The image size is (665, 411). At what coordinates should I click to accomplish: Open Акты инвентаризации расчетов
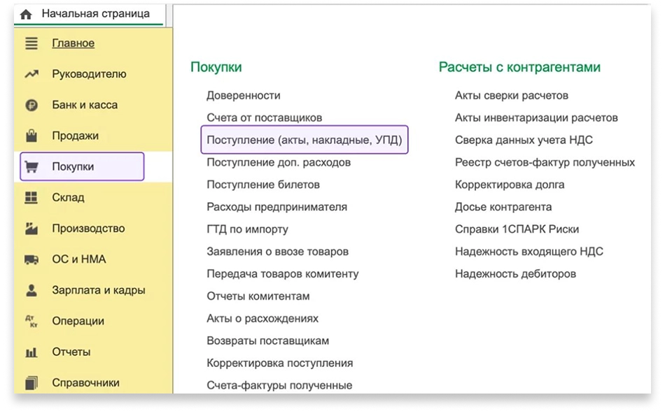pos(536,117)
